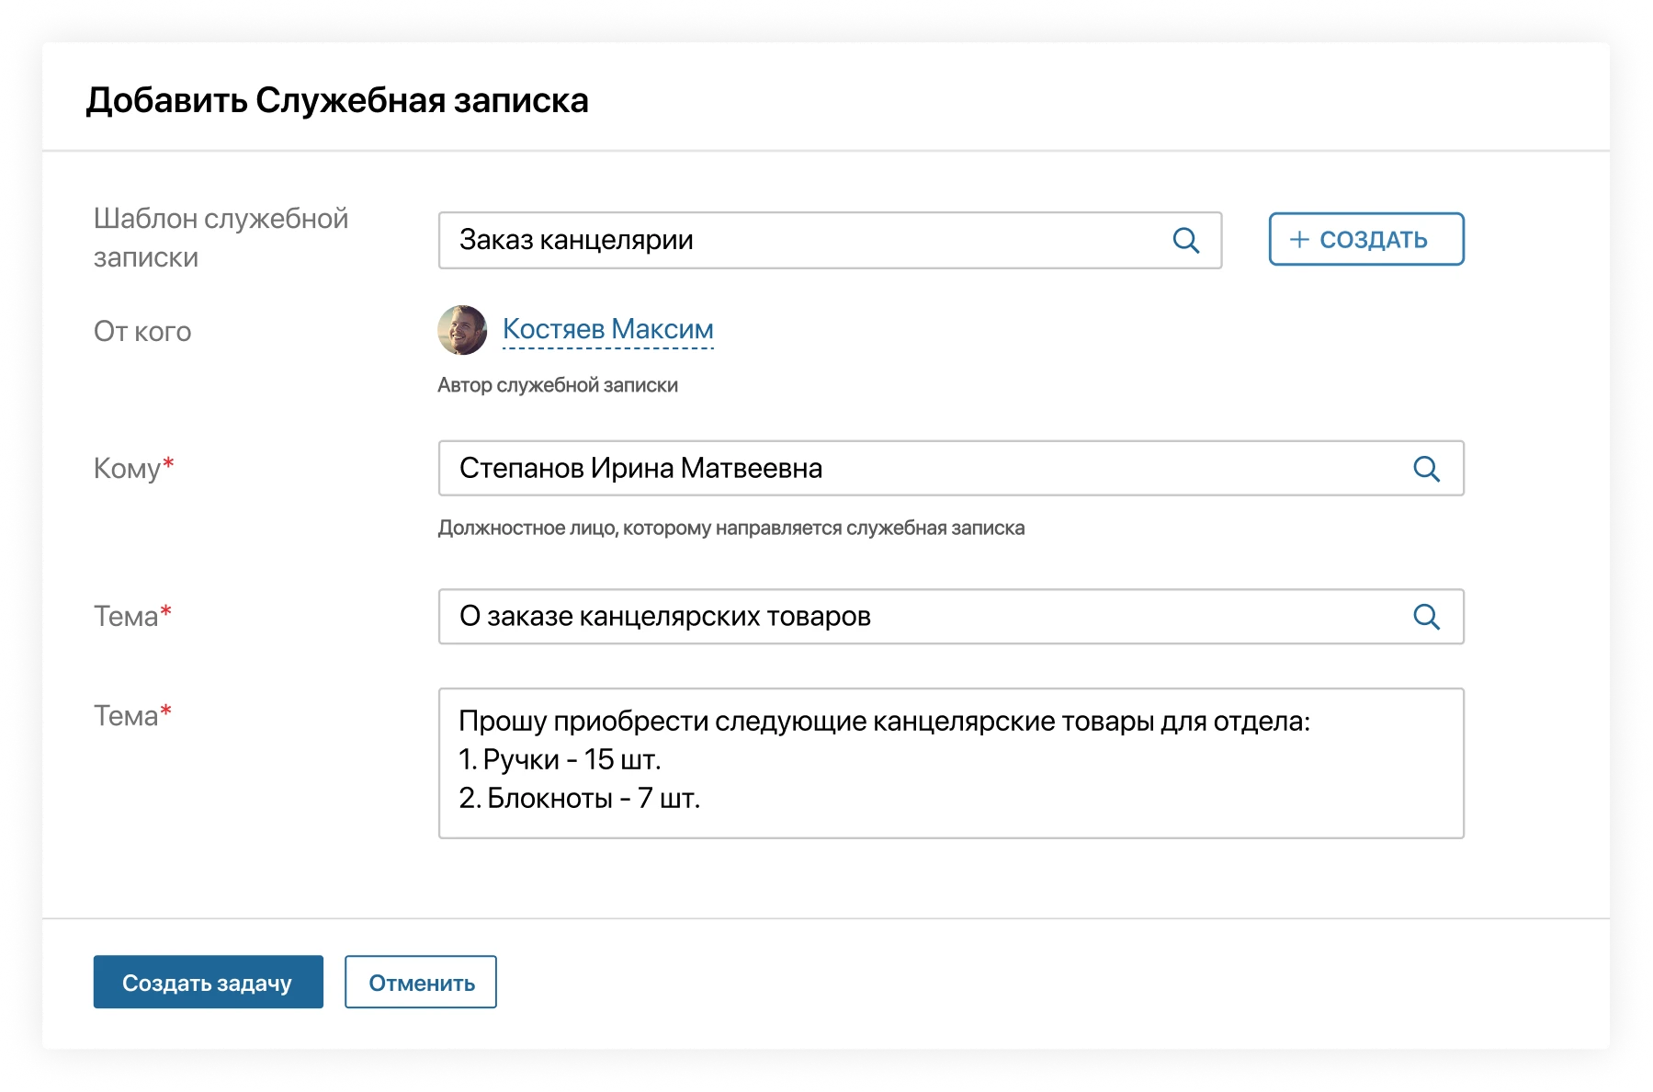
Task: Click 'Автор служебной записки' caption text
Action: (x=558, y=385)
